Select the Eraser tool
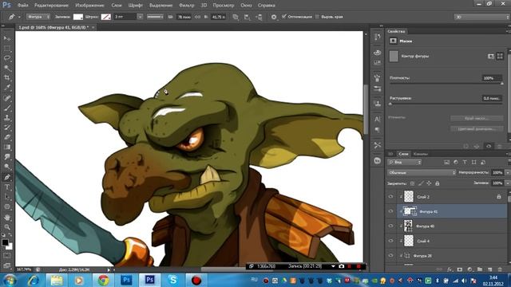This screenshot has height=287, width=511. click(x=7, y=137)
